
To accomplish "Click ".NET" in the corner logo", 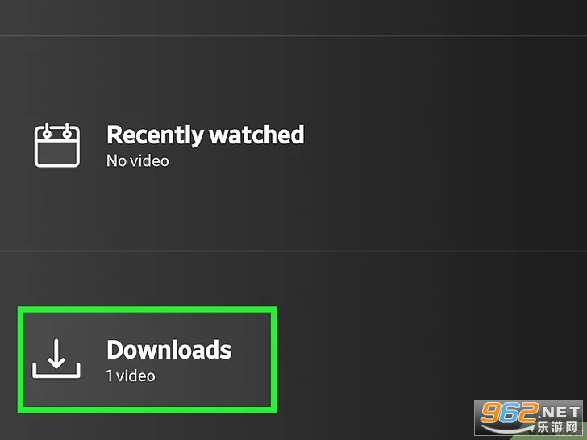I will [x=558, y=412].
